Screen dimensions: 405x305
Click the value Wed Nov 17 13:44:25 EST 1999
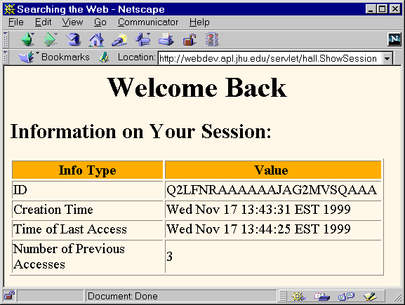pyautogui.click(x=258, y=229)
